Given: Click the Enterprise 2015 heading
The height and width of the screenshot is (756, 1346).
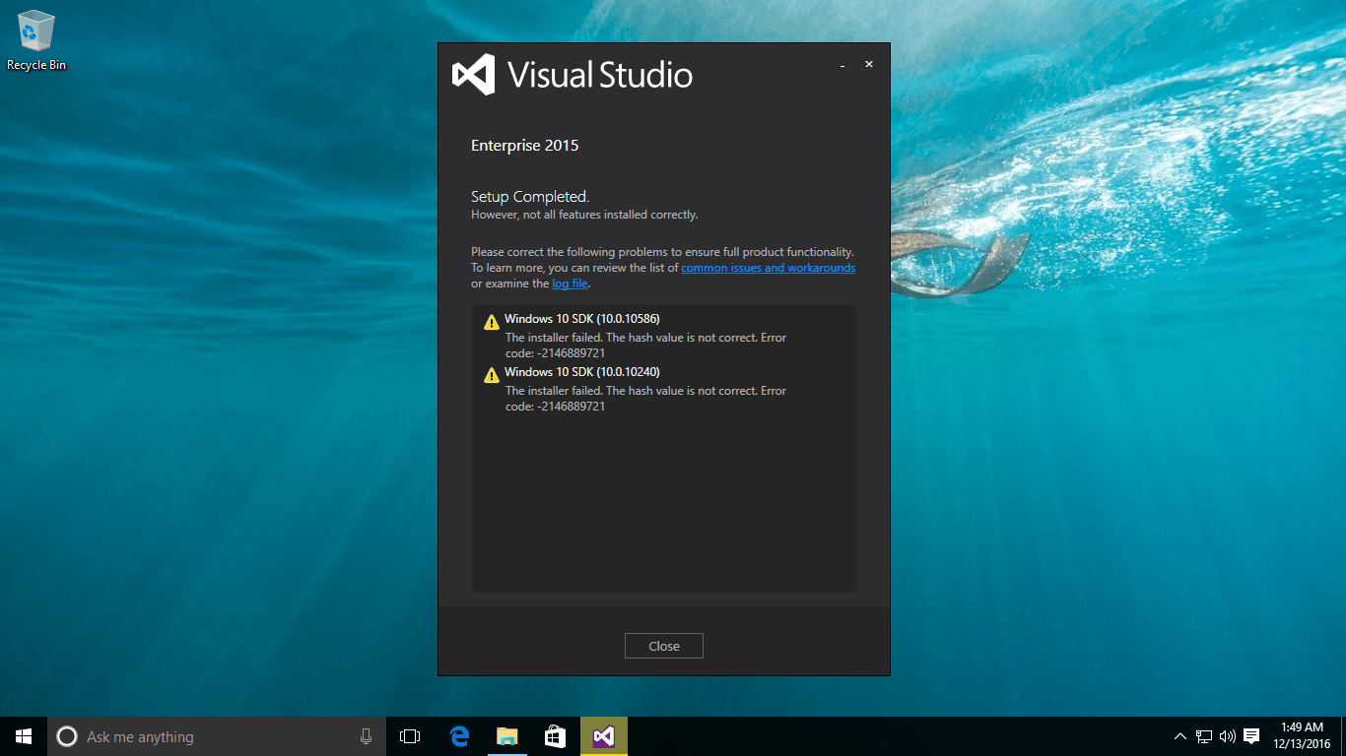Looking at the screenshot, I should click(x=524, y=146).
